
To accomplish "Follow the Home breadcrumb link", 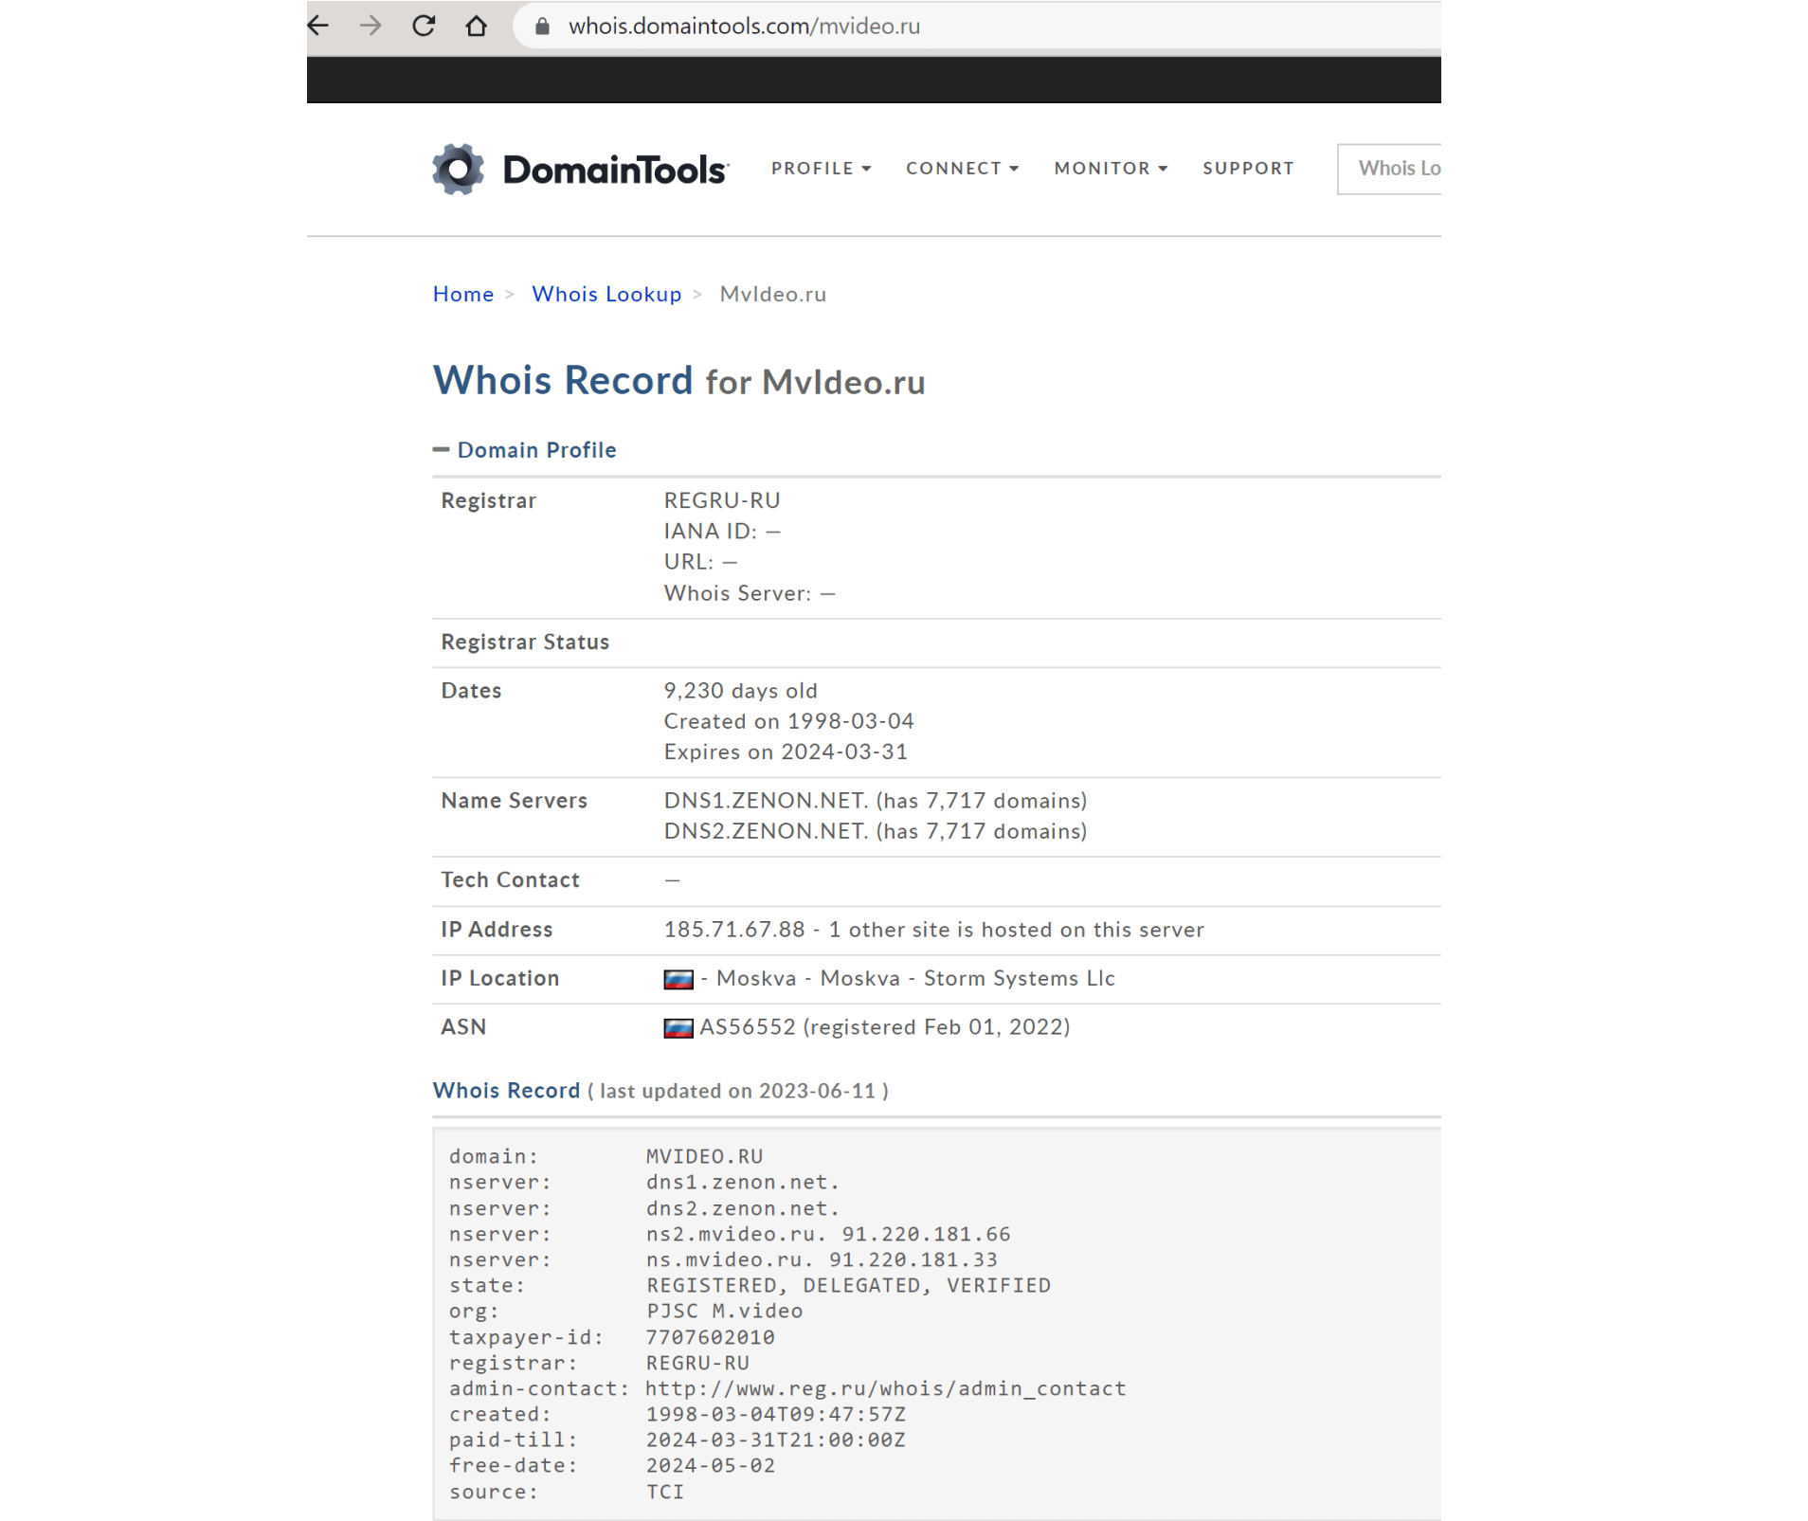I will (x=463, y=295).
